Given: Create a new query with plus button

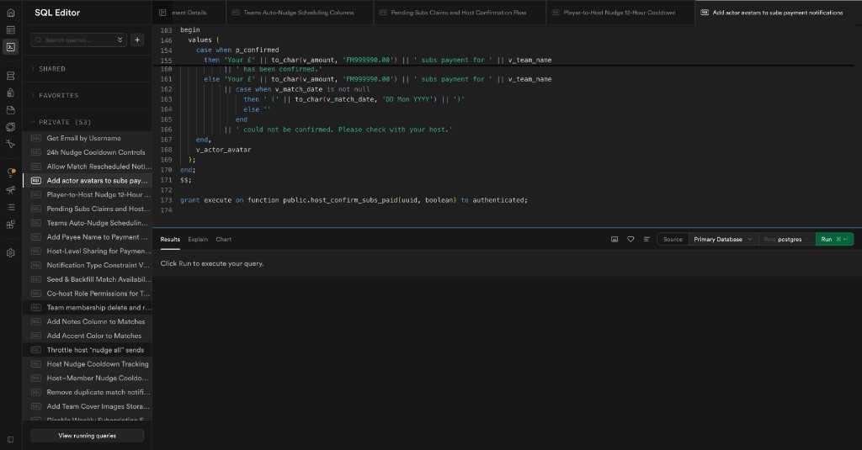Looking at the screenshot, I should point(137,40).
